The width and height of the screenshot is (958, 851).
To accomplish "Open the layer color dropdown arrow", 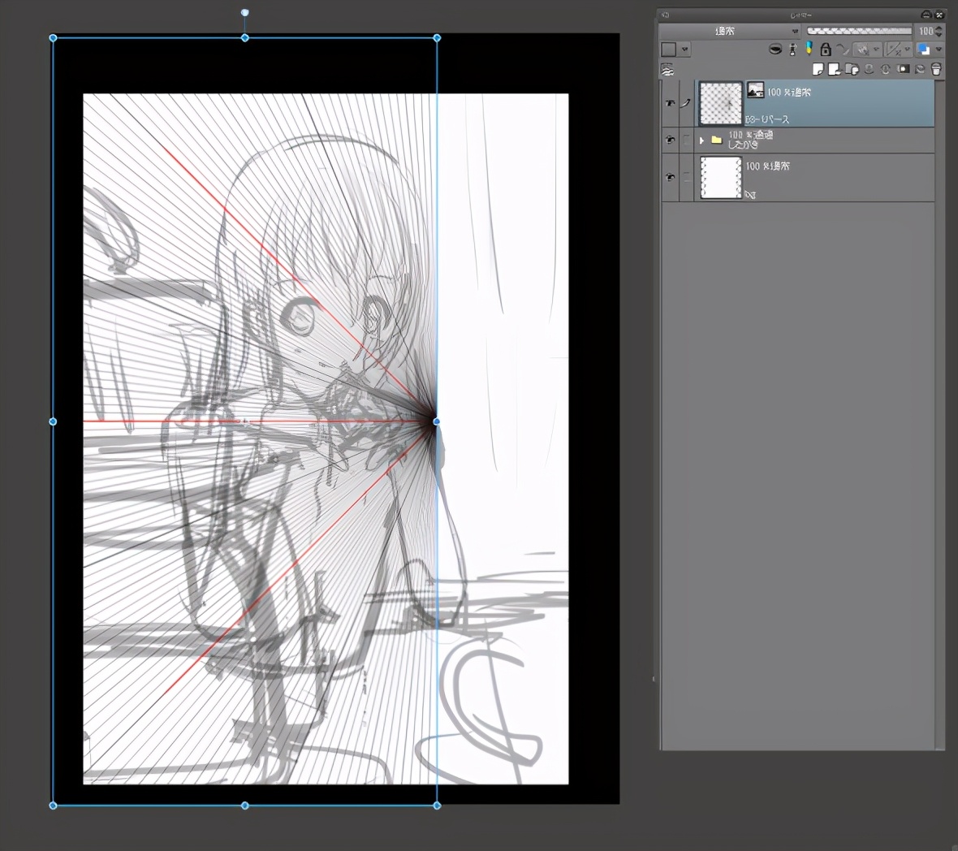I will point(939,50).
